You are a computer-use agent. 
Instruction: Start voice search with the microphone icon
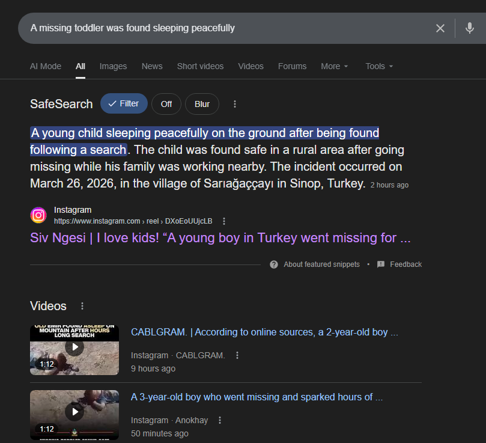pyautogui.click(x=470, y=28)
